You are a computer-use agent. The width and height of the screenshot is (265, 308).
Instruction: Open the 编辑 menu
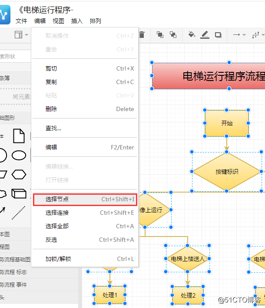click(40, 21)
